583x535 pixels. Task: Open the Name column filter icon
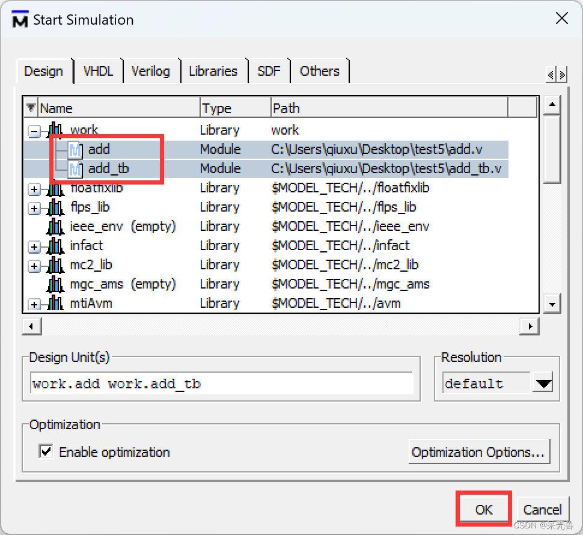30,107
